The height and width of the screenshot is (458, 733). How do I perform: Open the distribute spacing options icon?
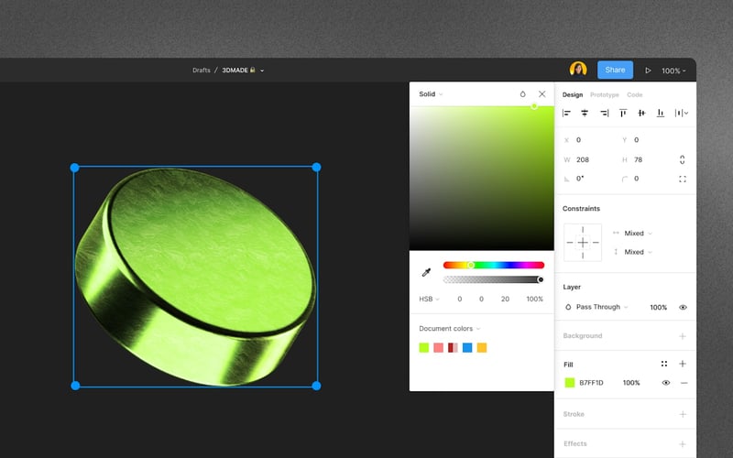[681, 113]
